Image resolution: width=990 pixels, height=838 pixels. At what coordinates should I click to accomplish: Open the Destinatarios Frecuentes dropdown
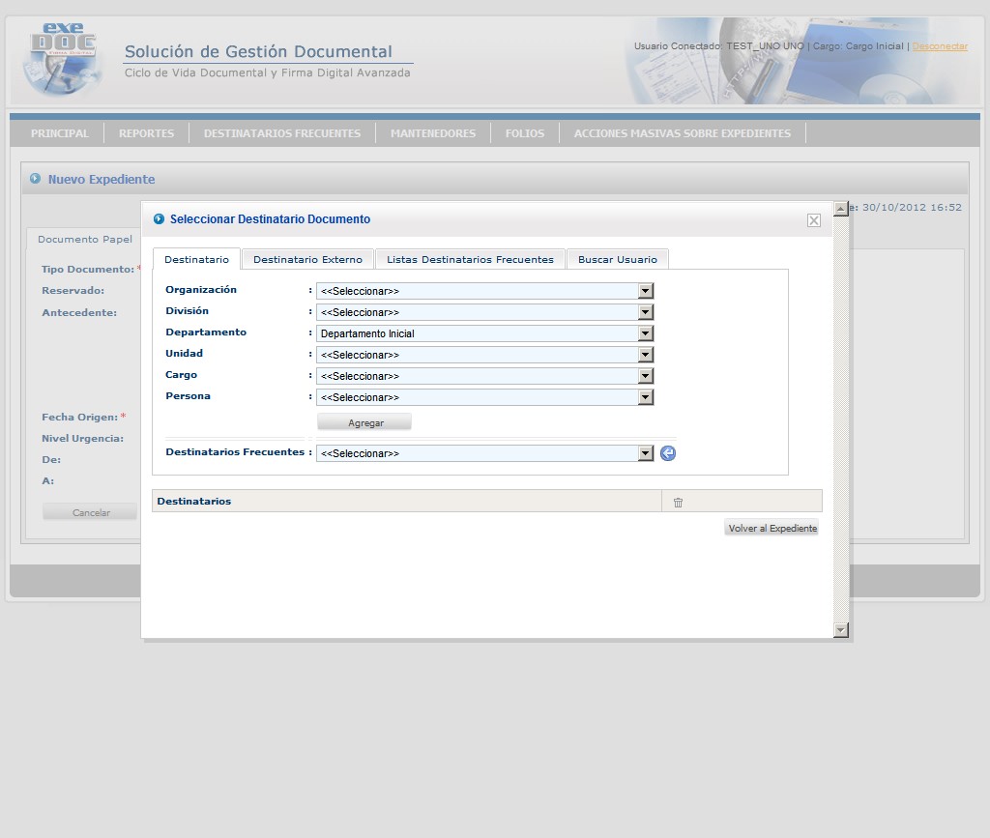[x=485, y=453]
